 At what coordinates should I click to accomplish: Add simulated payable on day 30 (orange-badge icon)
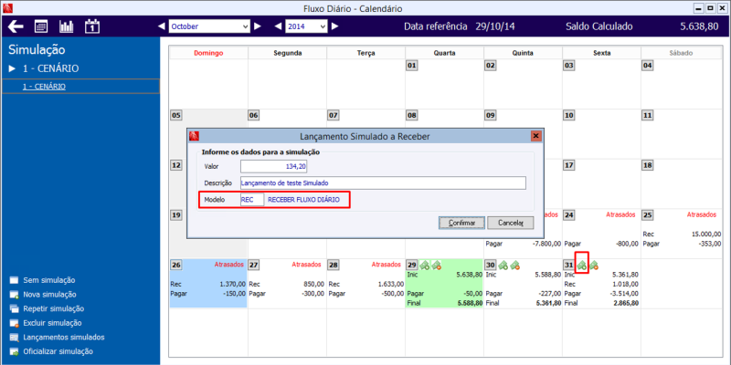[x=514, y=266]
